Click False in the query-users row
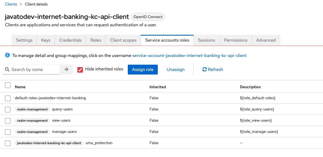Image resolution: width=323 pixels, height=157 pixels. (154, 109)
